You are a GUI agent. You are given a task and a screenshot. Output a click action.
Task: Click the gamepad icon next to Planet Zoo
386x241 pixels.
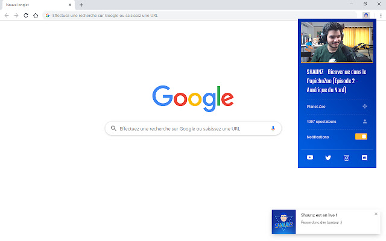tap(365, 106)
